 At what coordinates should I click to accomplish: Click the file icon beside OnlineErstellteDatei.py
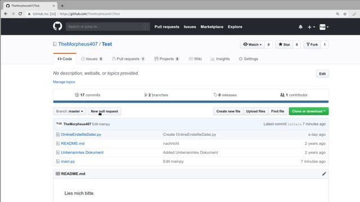pyautogui.click(x=57, y=135)
